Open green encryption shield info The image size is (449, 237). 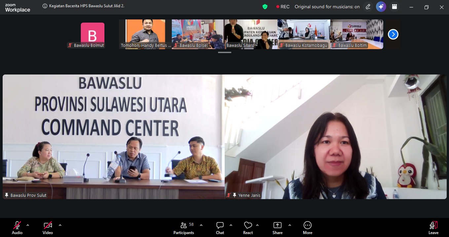pyautogui.click(x=265, y=7)
